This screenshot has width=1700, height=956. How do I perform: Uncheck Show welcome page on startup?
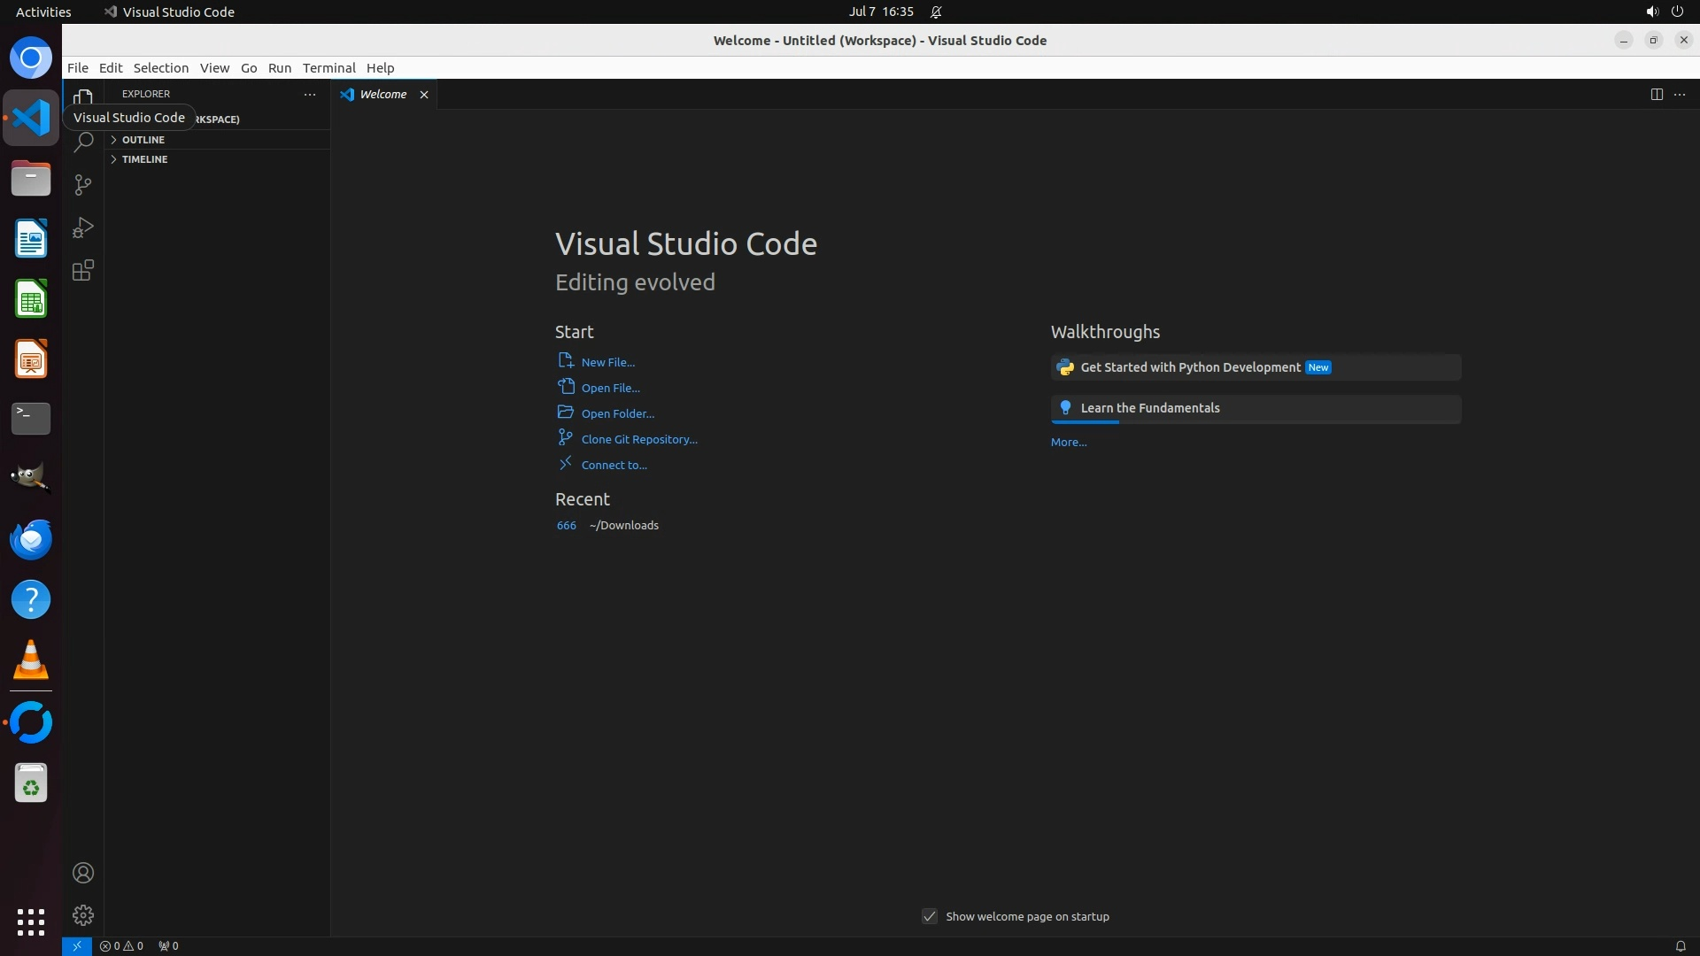coord(930,916)
